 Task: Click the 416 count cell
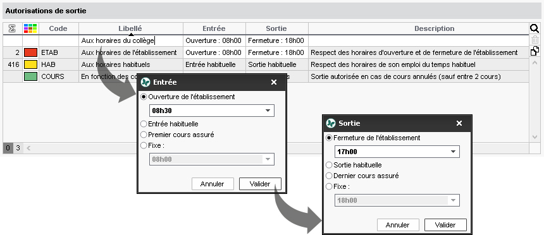click(x=13, y=64)
